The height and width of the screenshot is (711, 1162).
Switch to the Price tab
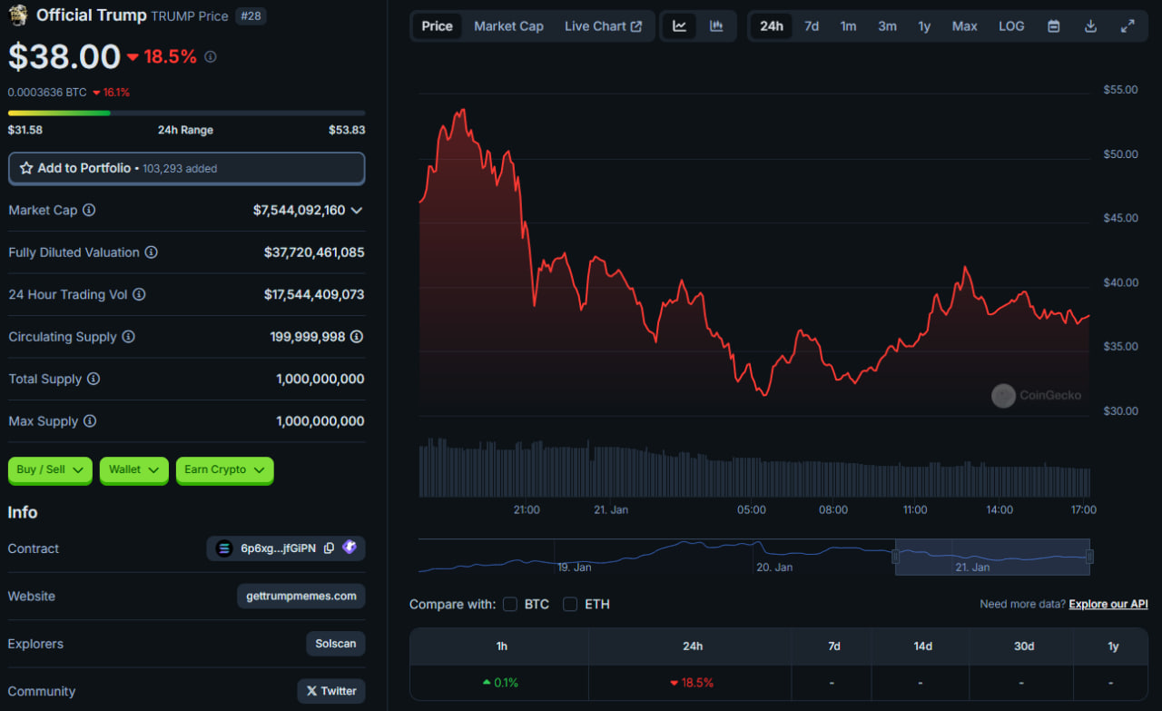coord(437,26)
